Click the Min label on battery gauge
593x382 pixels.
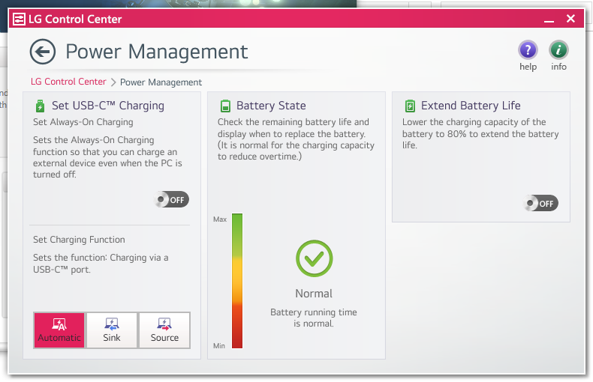coord(219,346)
